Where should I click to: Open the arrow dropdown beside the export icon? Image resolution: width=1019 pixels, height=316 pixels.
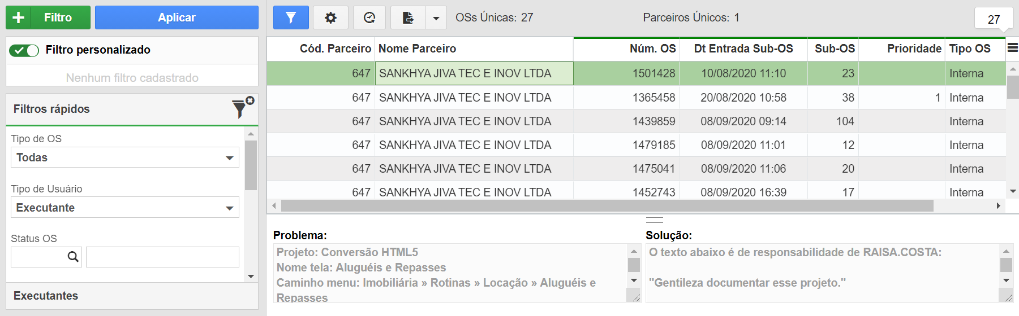(x=436, y=17)
